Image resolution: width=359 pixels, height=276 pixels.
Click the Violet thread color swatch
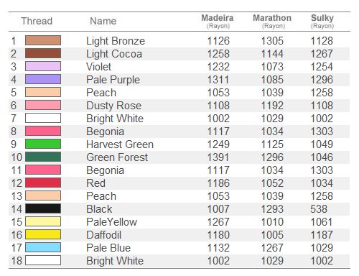coord(43,66)
